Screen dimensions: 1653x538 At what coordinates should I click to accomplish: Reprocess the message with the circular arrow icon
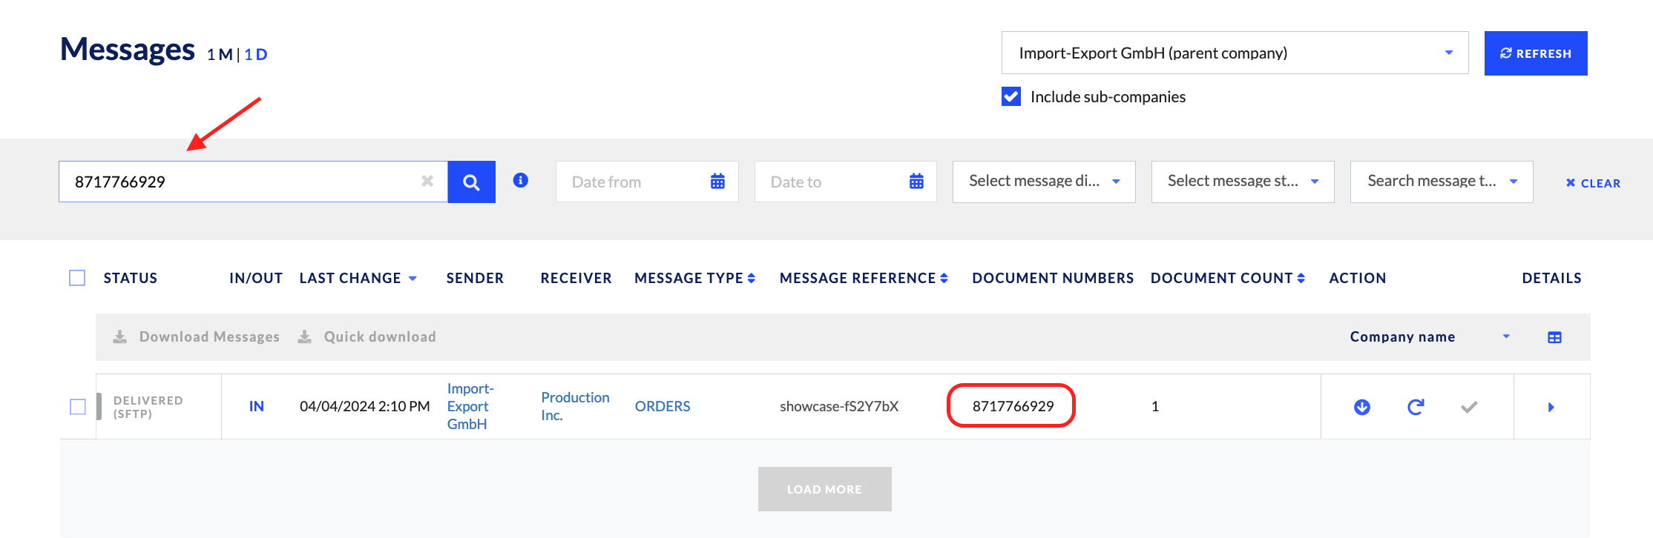pos(1416,407)
